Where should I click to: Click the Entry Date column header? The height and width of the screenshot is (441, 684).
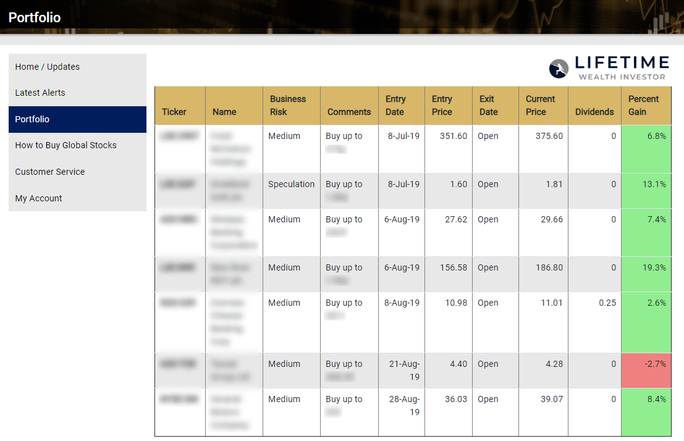coord(402,106)
